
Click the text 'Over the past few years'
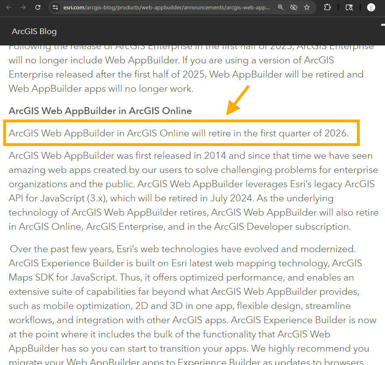pyautogui.click(x=61, y=249)
